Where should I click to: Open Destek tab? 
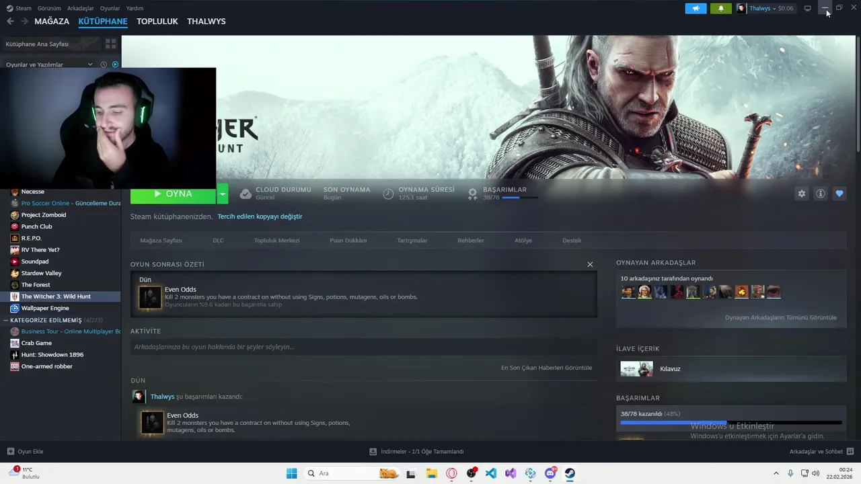click(572, 240)
